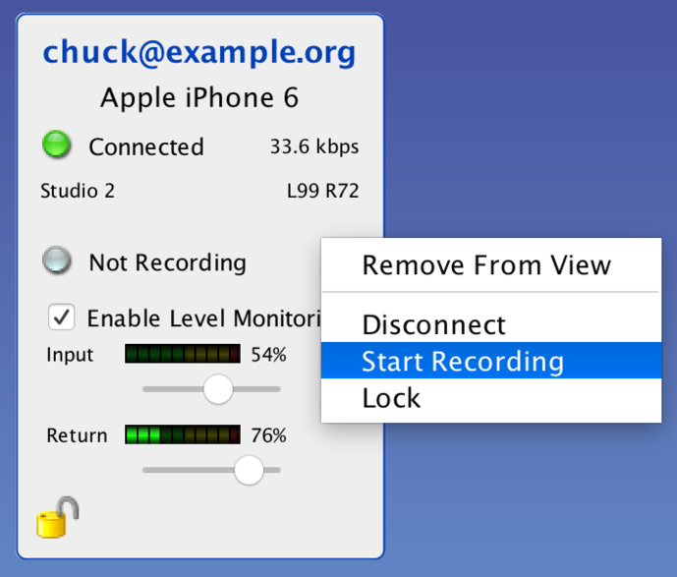Choose Lock from the context menu
677x577 pixels.
391,398
